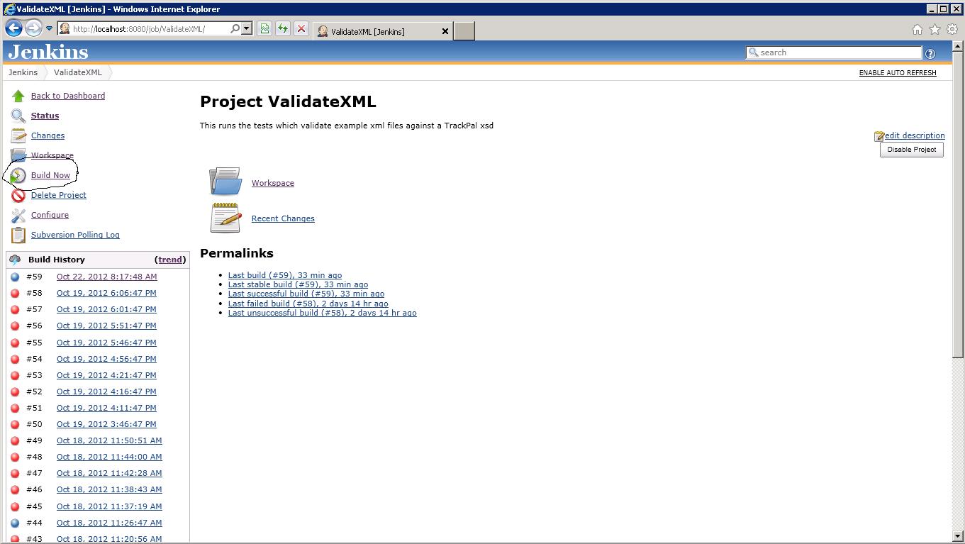
Task: Click the Compatibility View icon
Action: 264,29
